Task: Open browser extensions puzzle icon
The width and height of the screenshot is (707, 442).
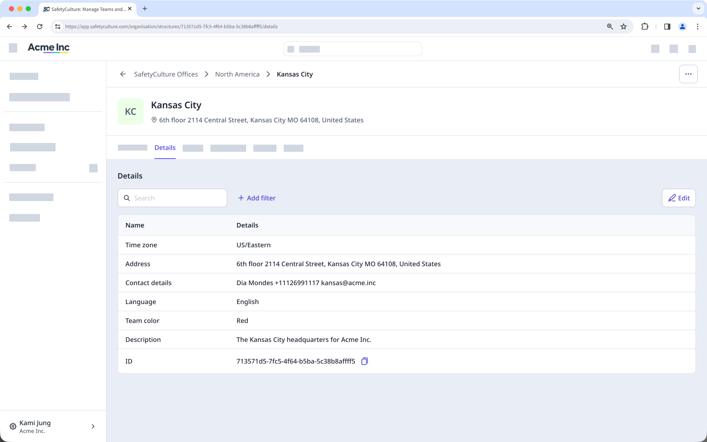Action: pos(645,26)
